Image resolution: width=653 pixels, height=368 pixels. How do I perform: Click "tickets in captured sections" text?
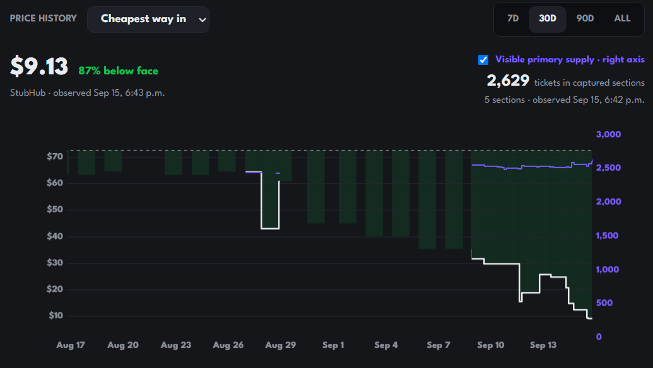click(589, 83)
